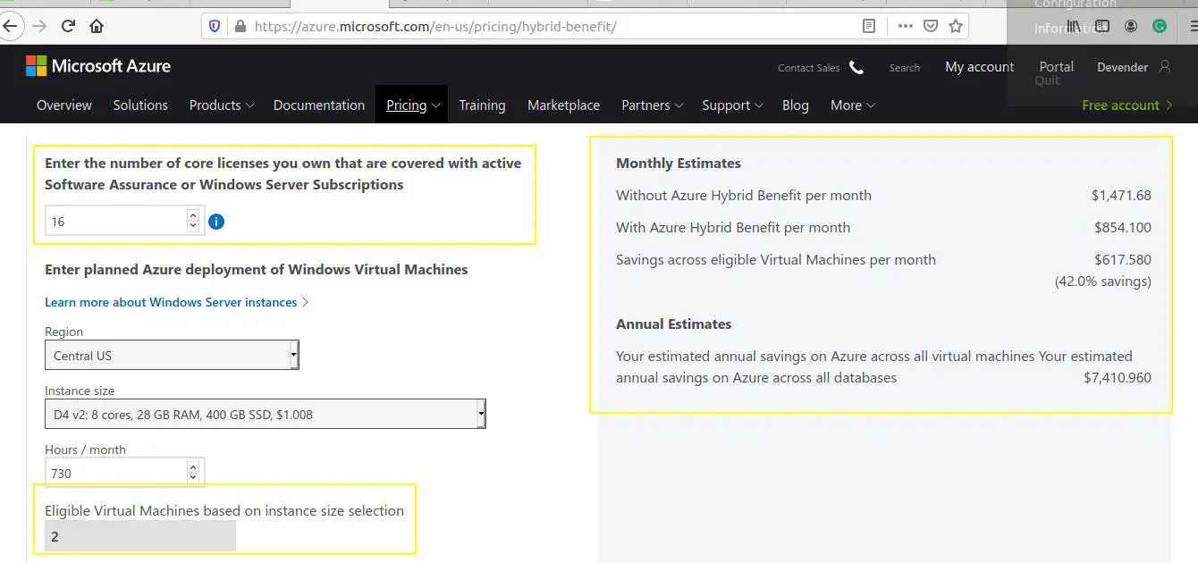The height and width of the screenshot is (563, 1198).
Task: Toggle the browser sidebar icon
Action: [1101, 26]
